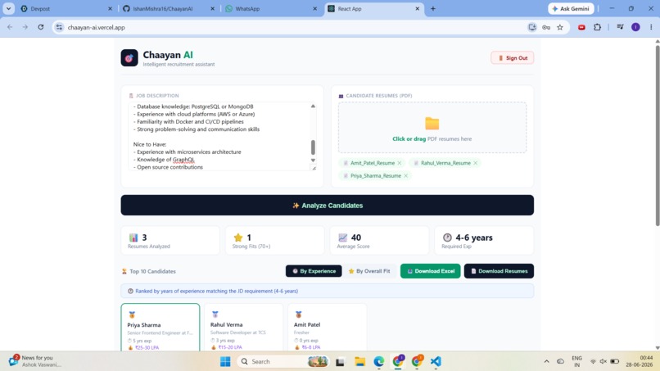Show hidden system tray icons
This screenshot has width=660, height=371.
tap(546, 361)
